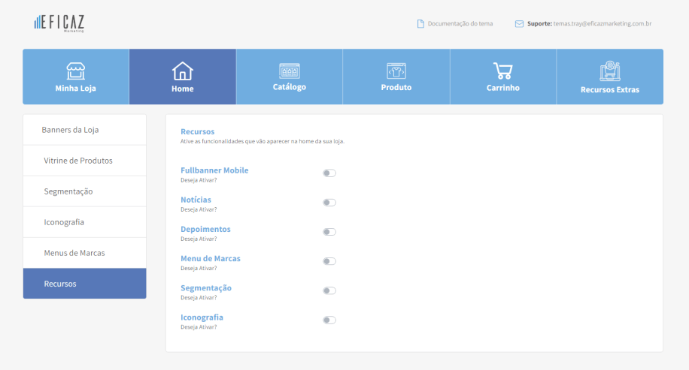Enable the Fullbanner Mobile toggle
Viewport: 689px width, 370px height.
(329, 173)
